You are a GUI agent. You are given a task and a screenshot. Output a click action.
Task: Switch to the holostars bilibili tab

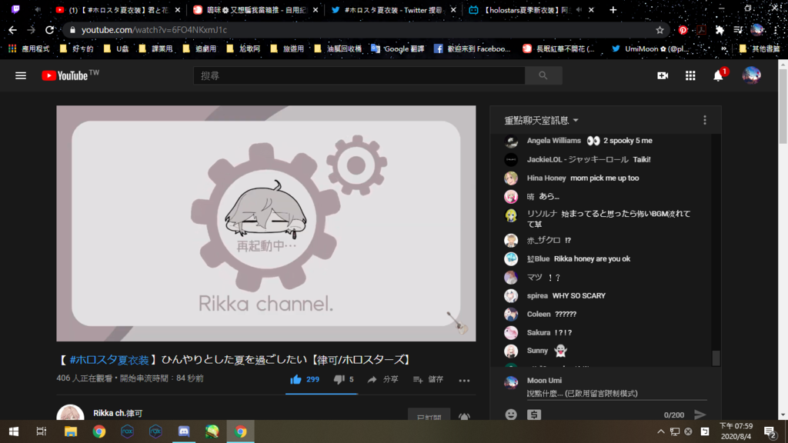click(x=531, y=9)
